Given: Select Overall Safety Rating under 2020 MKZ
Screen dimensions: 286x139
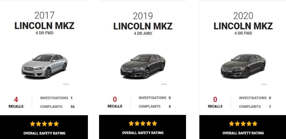Looking at the screenshot, I should pyautogui.click(x=243, y=133).
